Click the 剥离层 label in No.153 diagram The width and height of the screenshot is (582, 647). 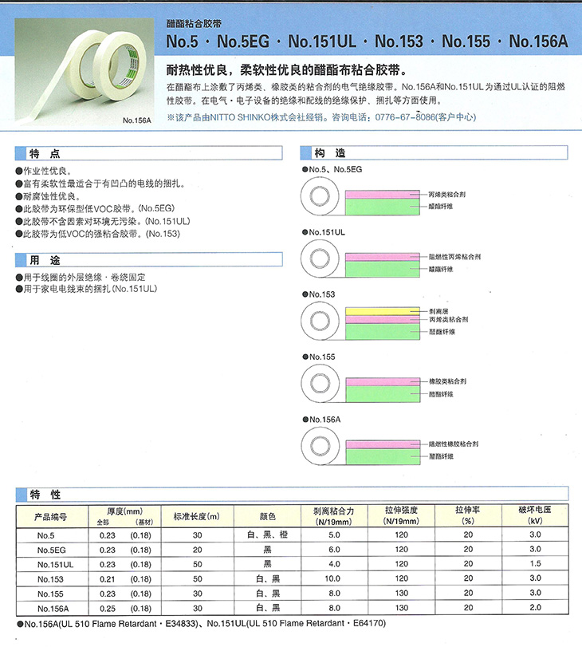coord(438,312)
